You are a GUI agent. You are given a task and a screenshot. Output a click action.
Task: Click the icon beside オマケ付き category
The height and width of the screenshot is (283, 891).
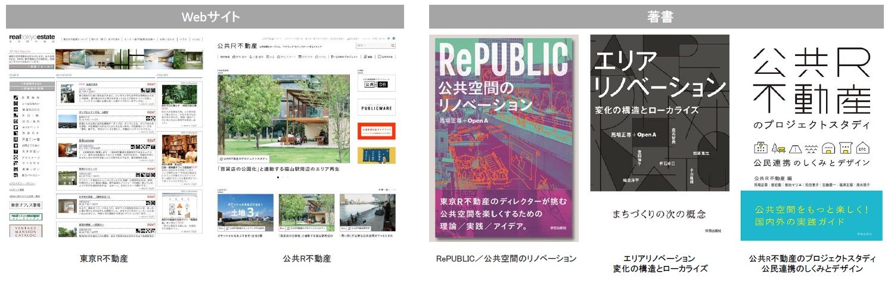(x=15, y=163)
